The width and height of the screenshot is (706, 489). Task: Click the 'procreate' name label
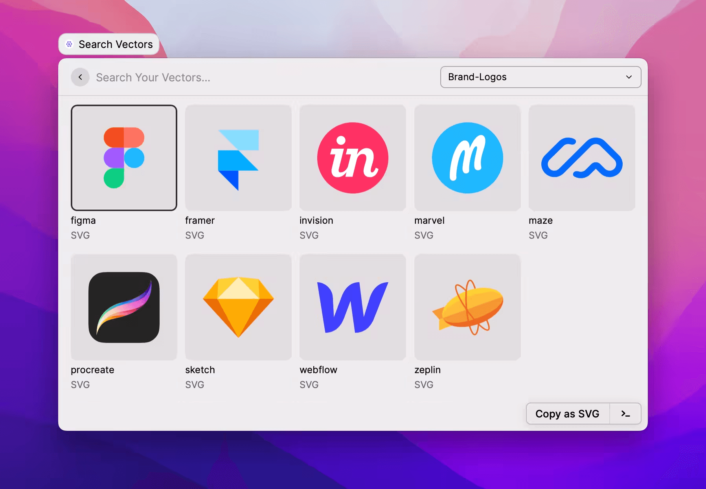(92, 370)
